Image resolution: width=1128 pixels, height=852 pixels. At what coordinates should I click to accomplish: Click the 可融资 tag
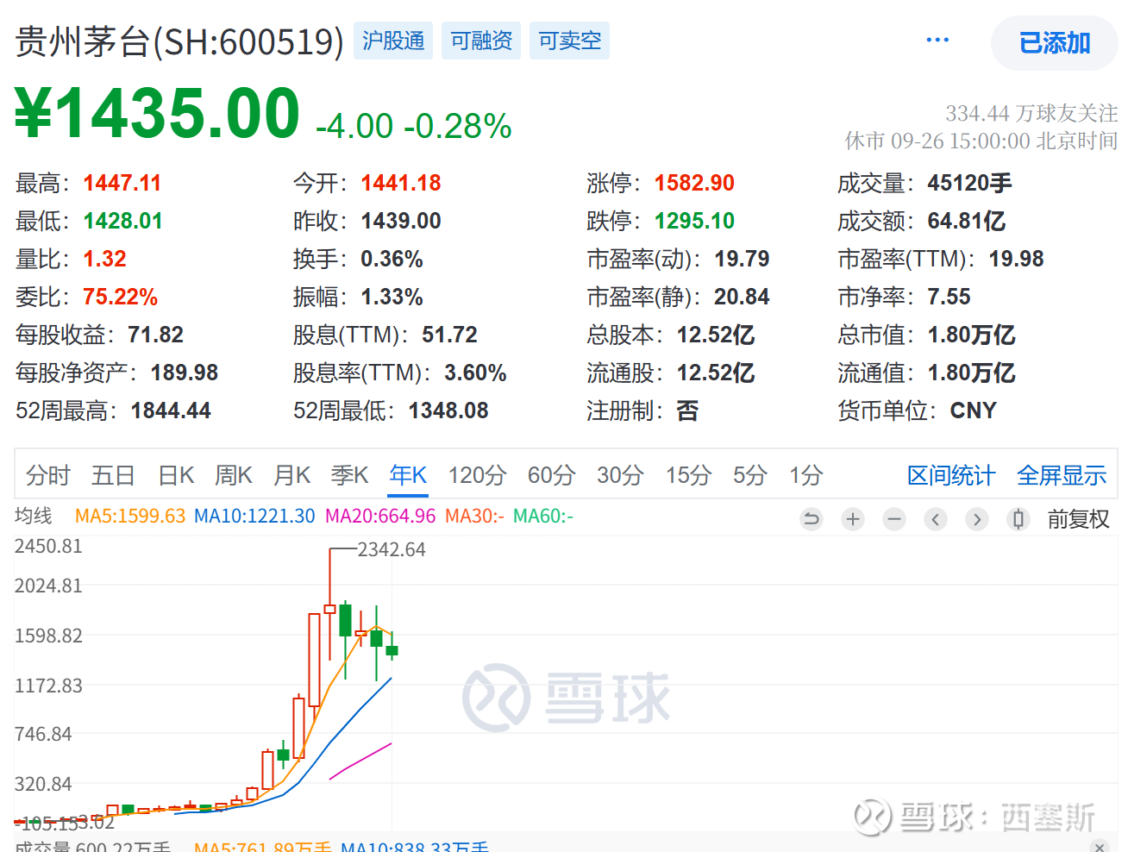[481, 41]
